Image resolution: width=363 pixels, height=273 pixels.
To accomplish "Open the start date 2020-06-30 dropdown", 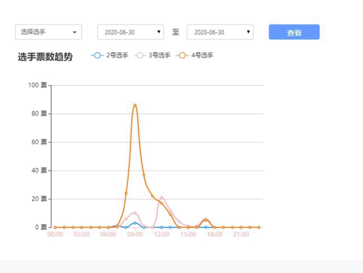I will [x=130, y=32].
